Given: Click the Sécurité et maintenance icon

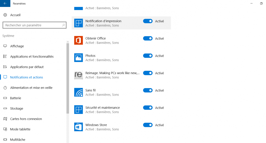Looking at the screenshot, I should (x=78, y=109).
